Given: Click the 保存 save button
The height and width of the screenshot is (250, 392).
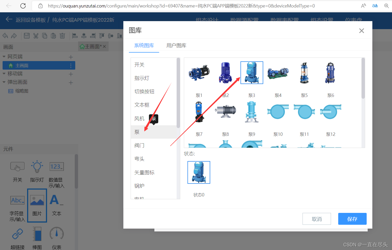Looking at the screenshot, I should tap(352, 219).
